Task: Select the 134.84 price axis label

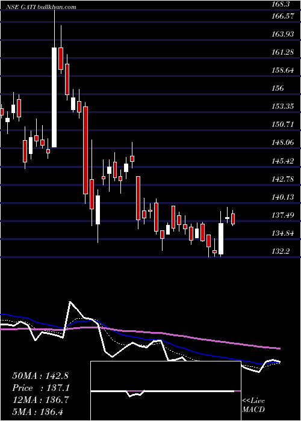Action: (x=284, y=233)
